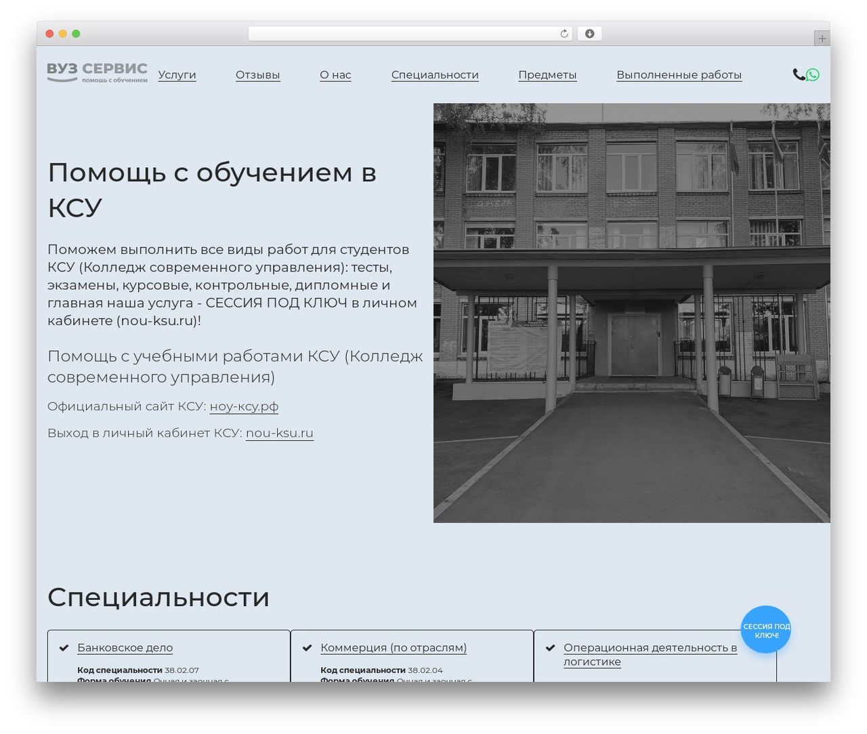Image resolution: width=867 pixels, height=734 pixels.
Task: Click the heading Помощь с обучением в КСУ
Action: pos(212,190)
